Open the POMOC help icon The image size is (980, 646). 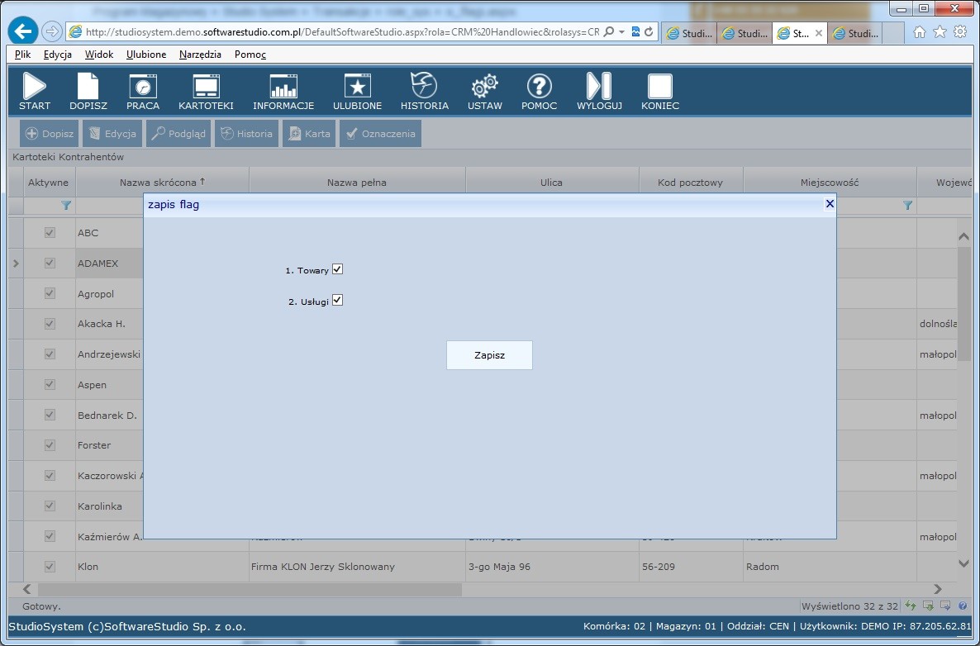click(539, 92)
